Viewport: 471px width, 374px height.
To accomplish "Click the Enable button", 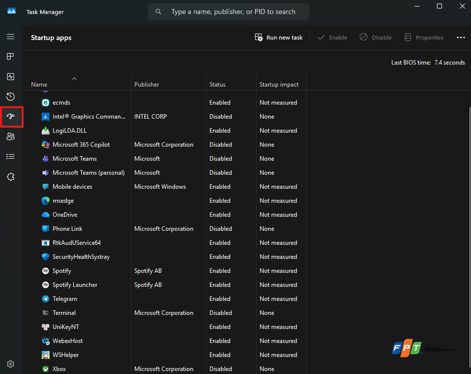I will [x=332, y=38].
